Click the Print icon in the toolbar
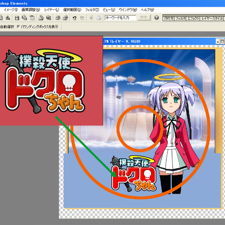 click(x=58, y=18)
